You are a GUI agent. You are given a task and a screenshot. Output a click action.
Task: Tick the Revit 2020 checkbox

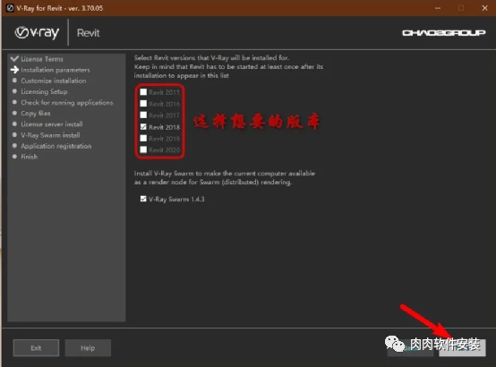pyautogui.click(x=143, y=149)
